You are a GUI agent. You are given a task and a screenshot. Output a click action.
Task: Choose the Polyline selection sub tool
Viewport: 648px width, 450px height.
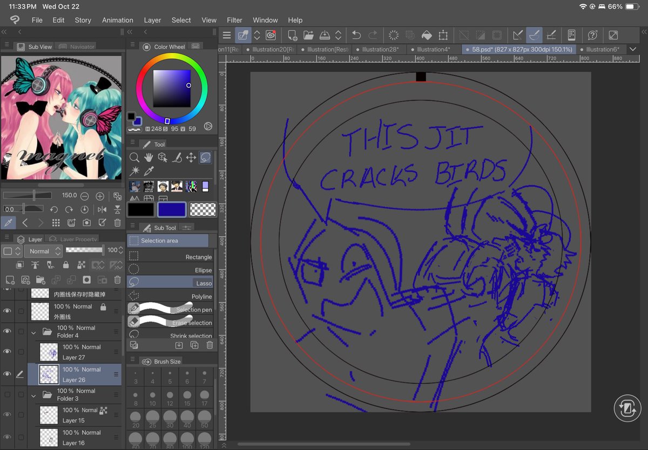point(171,296)
